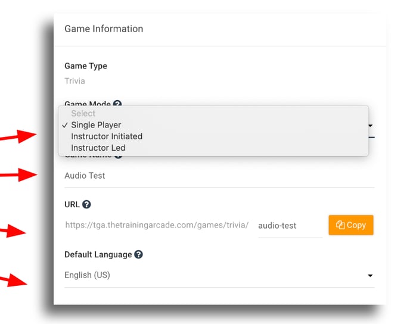The width and height of the screenshot is (410, 324).
Task: Click the URL field label
Action: [72, 204]
